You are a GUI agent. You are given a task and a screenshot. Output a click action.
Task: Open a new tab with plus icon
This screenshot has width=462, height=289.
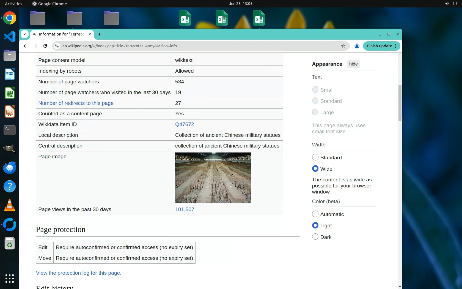click(x=100, y=34)
